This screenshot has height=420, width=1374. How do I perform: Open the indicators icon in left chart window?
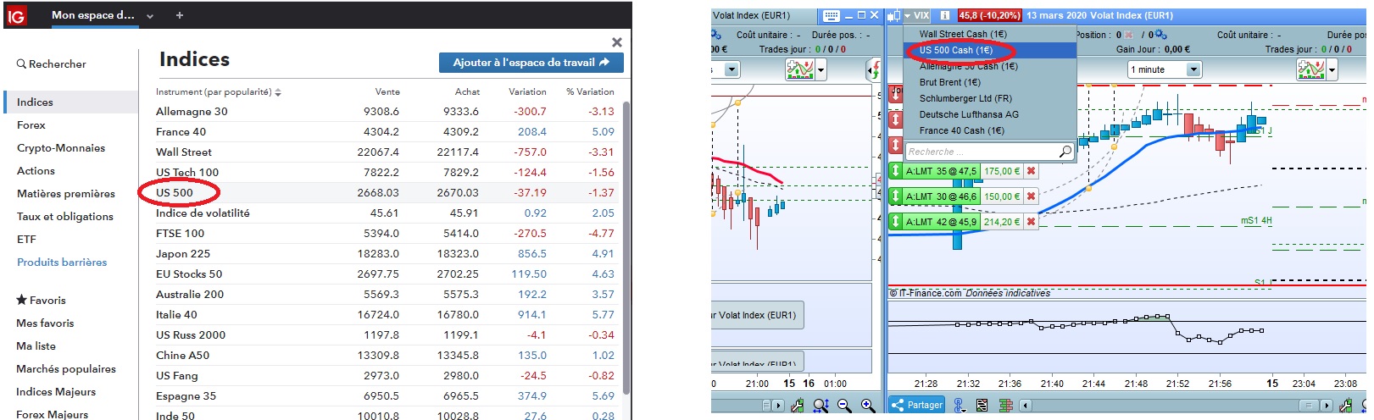(x=800, y=70)
